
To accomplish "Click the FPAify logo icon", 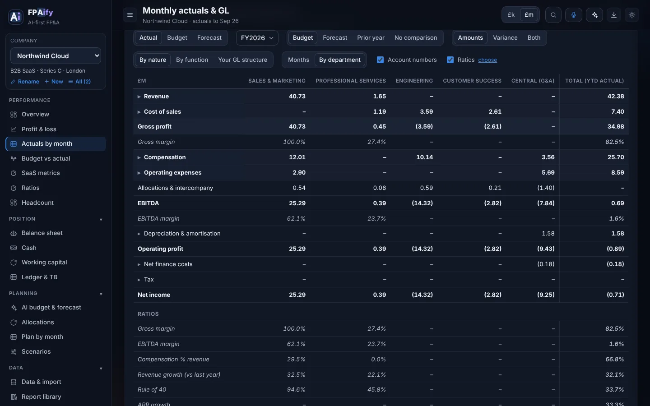I will [16, 17].
